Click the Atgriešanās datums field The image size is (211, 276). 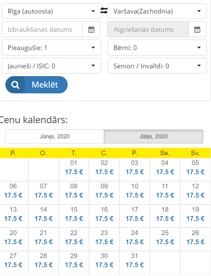tap(148, 29)
